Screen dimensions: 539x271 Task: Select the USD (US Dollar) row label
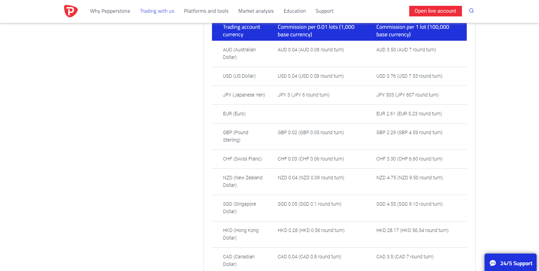coord(239,76)
